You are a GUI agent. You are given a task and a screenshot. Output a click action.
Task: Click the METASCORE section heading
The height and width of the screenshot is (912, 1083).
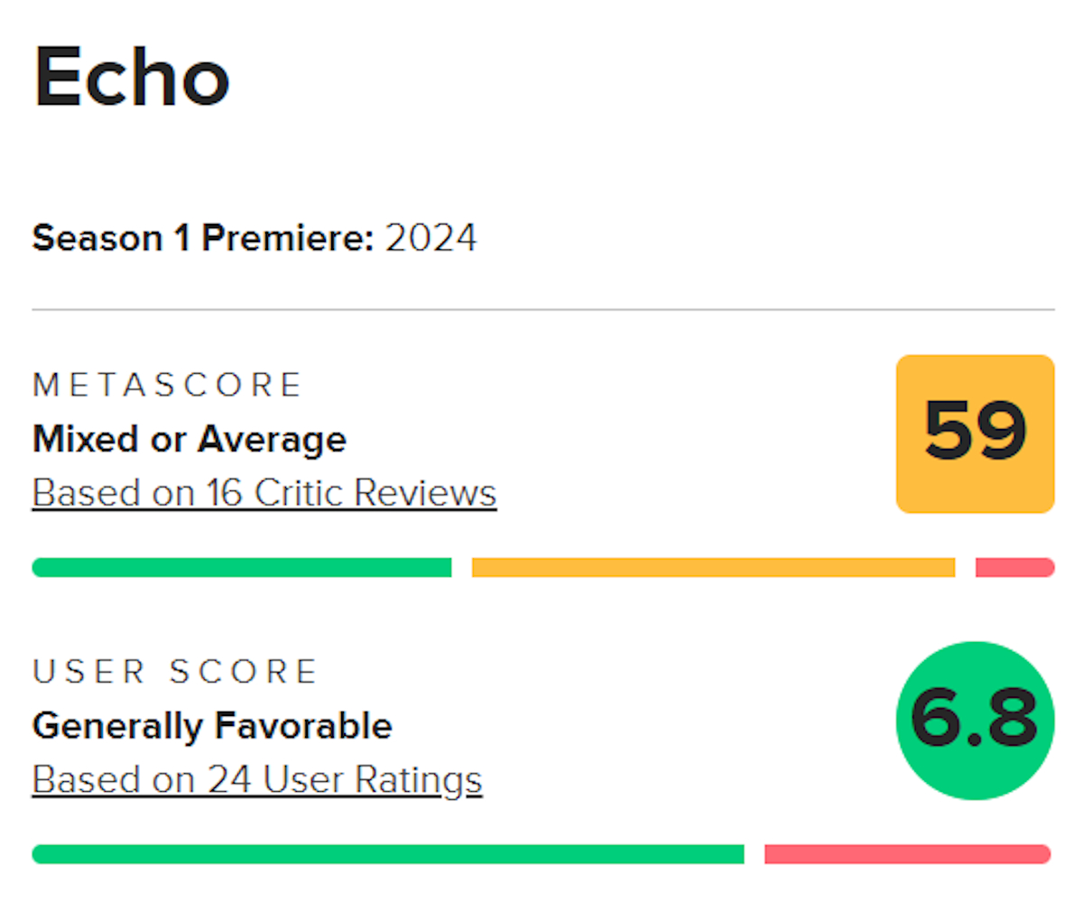click(x=168, y=384)
